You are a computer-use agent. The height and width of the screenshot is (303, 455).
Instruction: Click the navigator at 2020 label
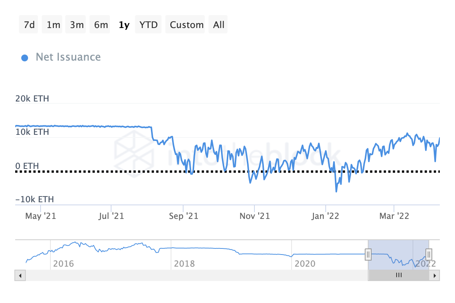pyautogui.click(x=305, y=264)
